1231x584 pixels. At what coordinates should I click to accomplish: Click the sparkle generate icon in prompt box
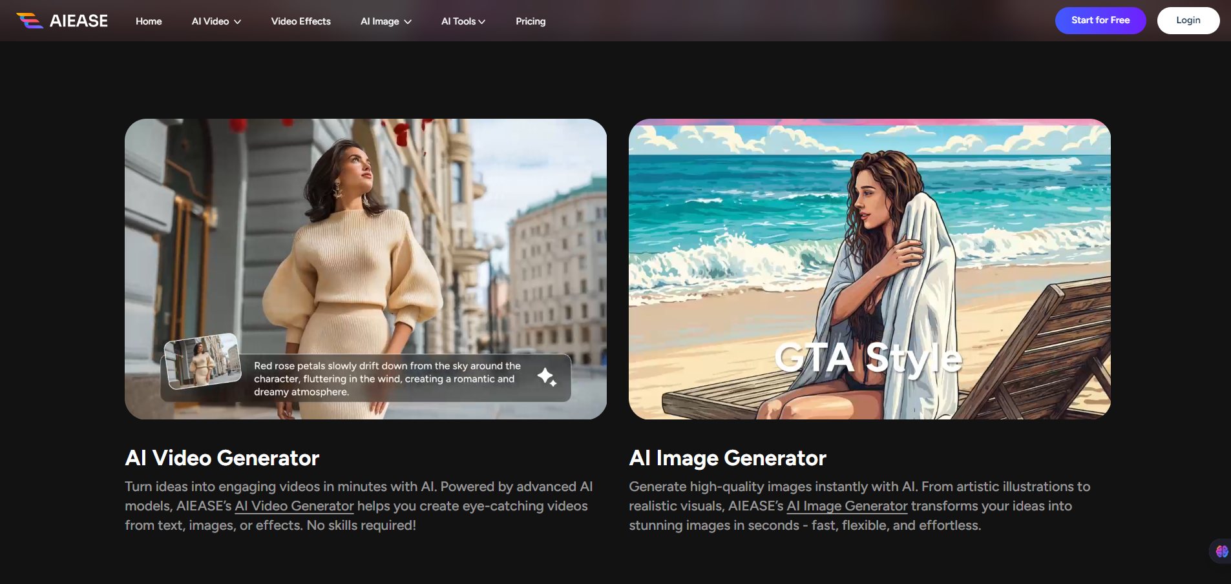click(x=547, y=377)
